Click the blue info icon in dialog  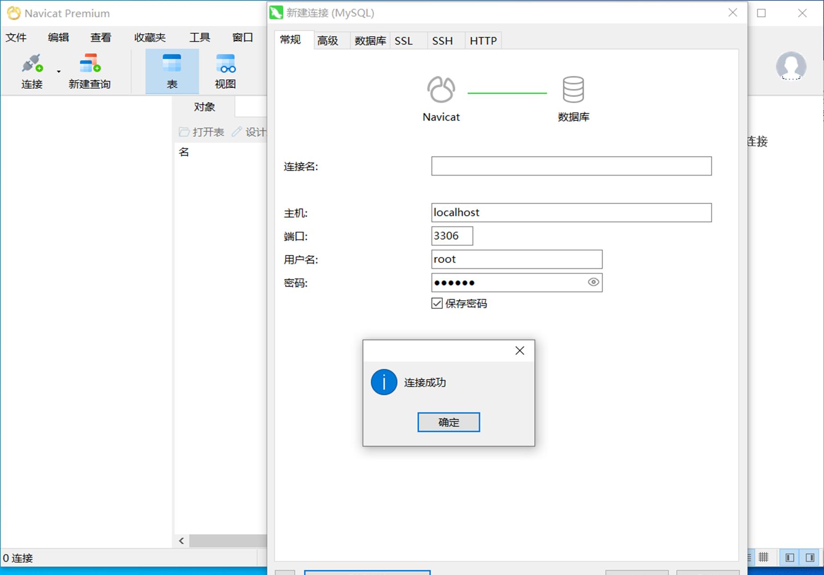tap(384, 382)
